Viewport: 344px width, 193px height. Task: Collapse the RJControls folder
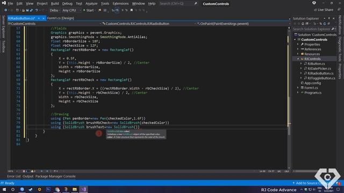coord(298,59)
